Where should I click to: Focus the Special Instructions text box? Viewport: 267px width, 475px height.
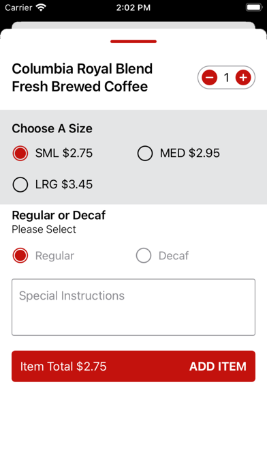tap(133, 307)
